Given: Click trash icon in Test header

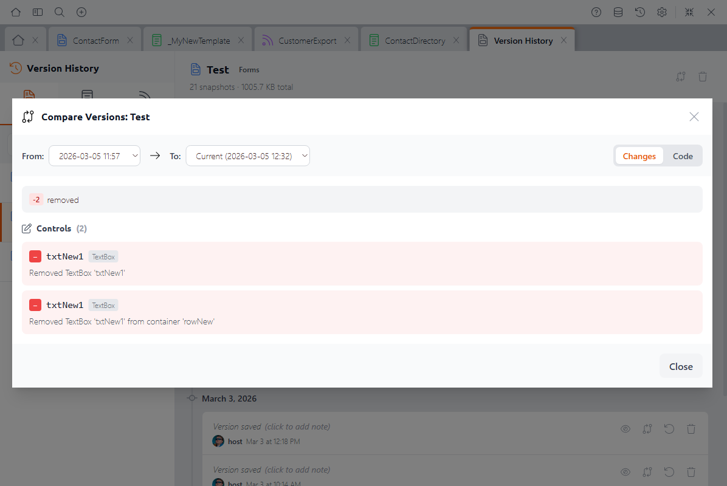Looking at the screenshot, I should tap(703, 77).
